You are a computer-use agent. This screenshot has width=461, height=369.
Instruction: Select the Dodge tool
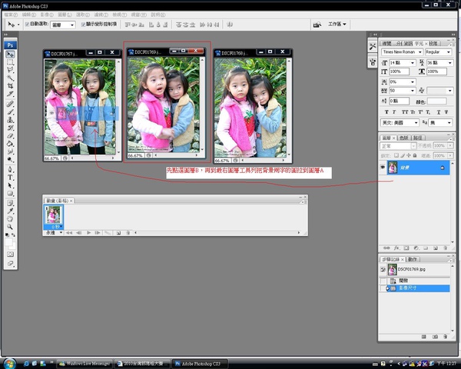pyautogui.click(x=10, y=159)
